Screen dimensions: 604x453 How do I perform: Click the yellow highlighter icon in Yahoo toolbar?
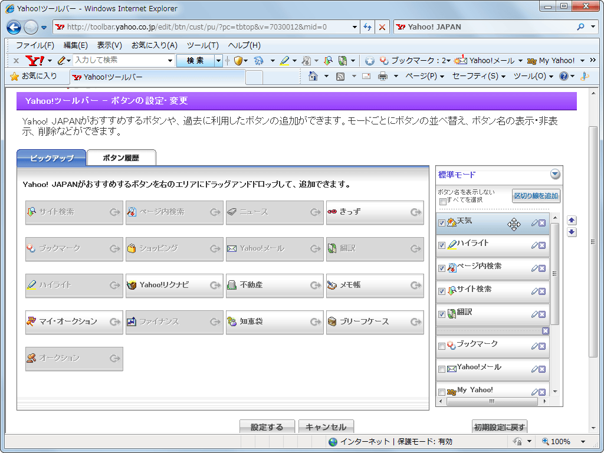[x=284, y=61]
